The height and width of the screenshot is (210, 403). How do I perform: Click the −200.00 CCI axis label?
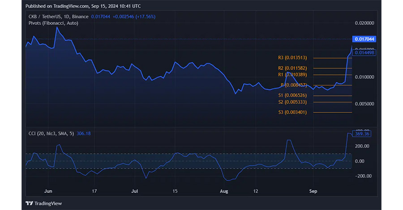[x=363, y=176]
